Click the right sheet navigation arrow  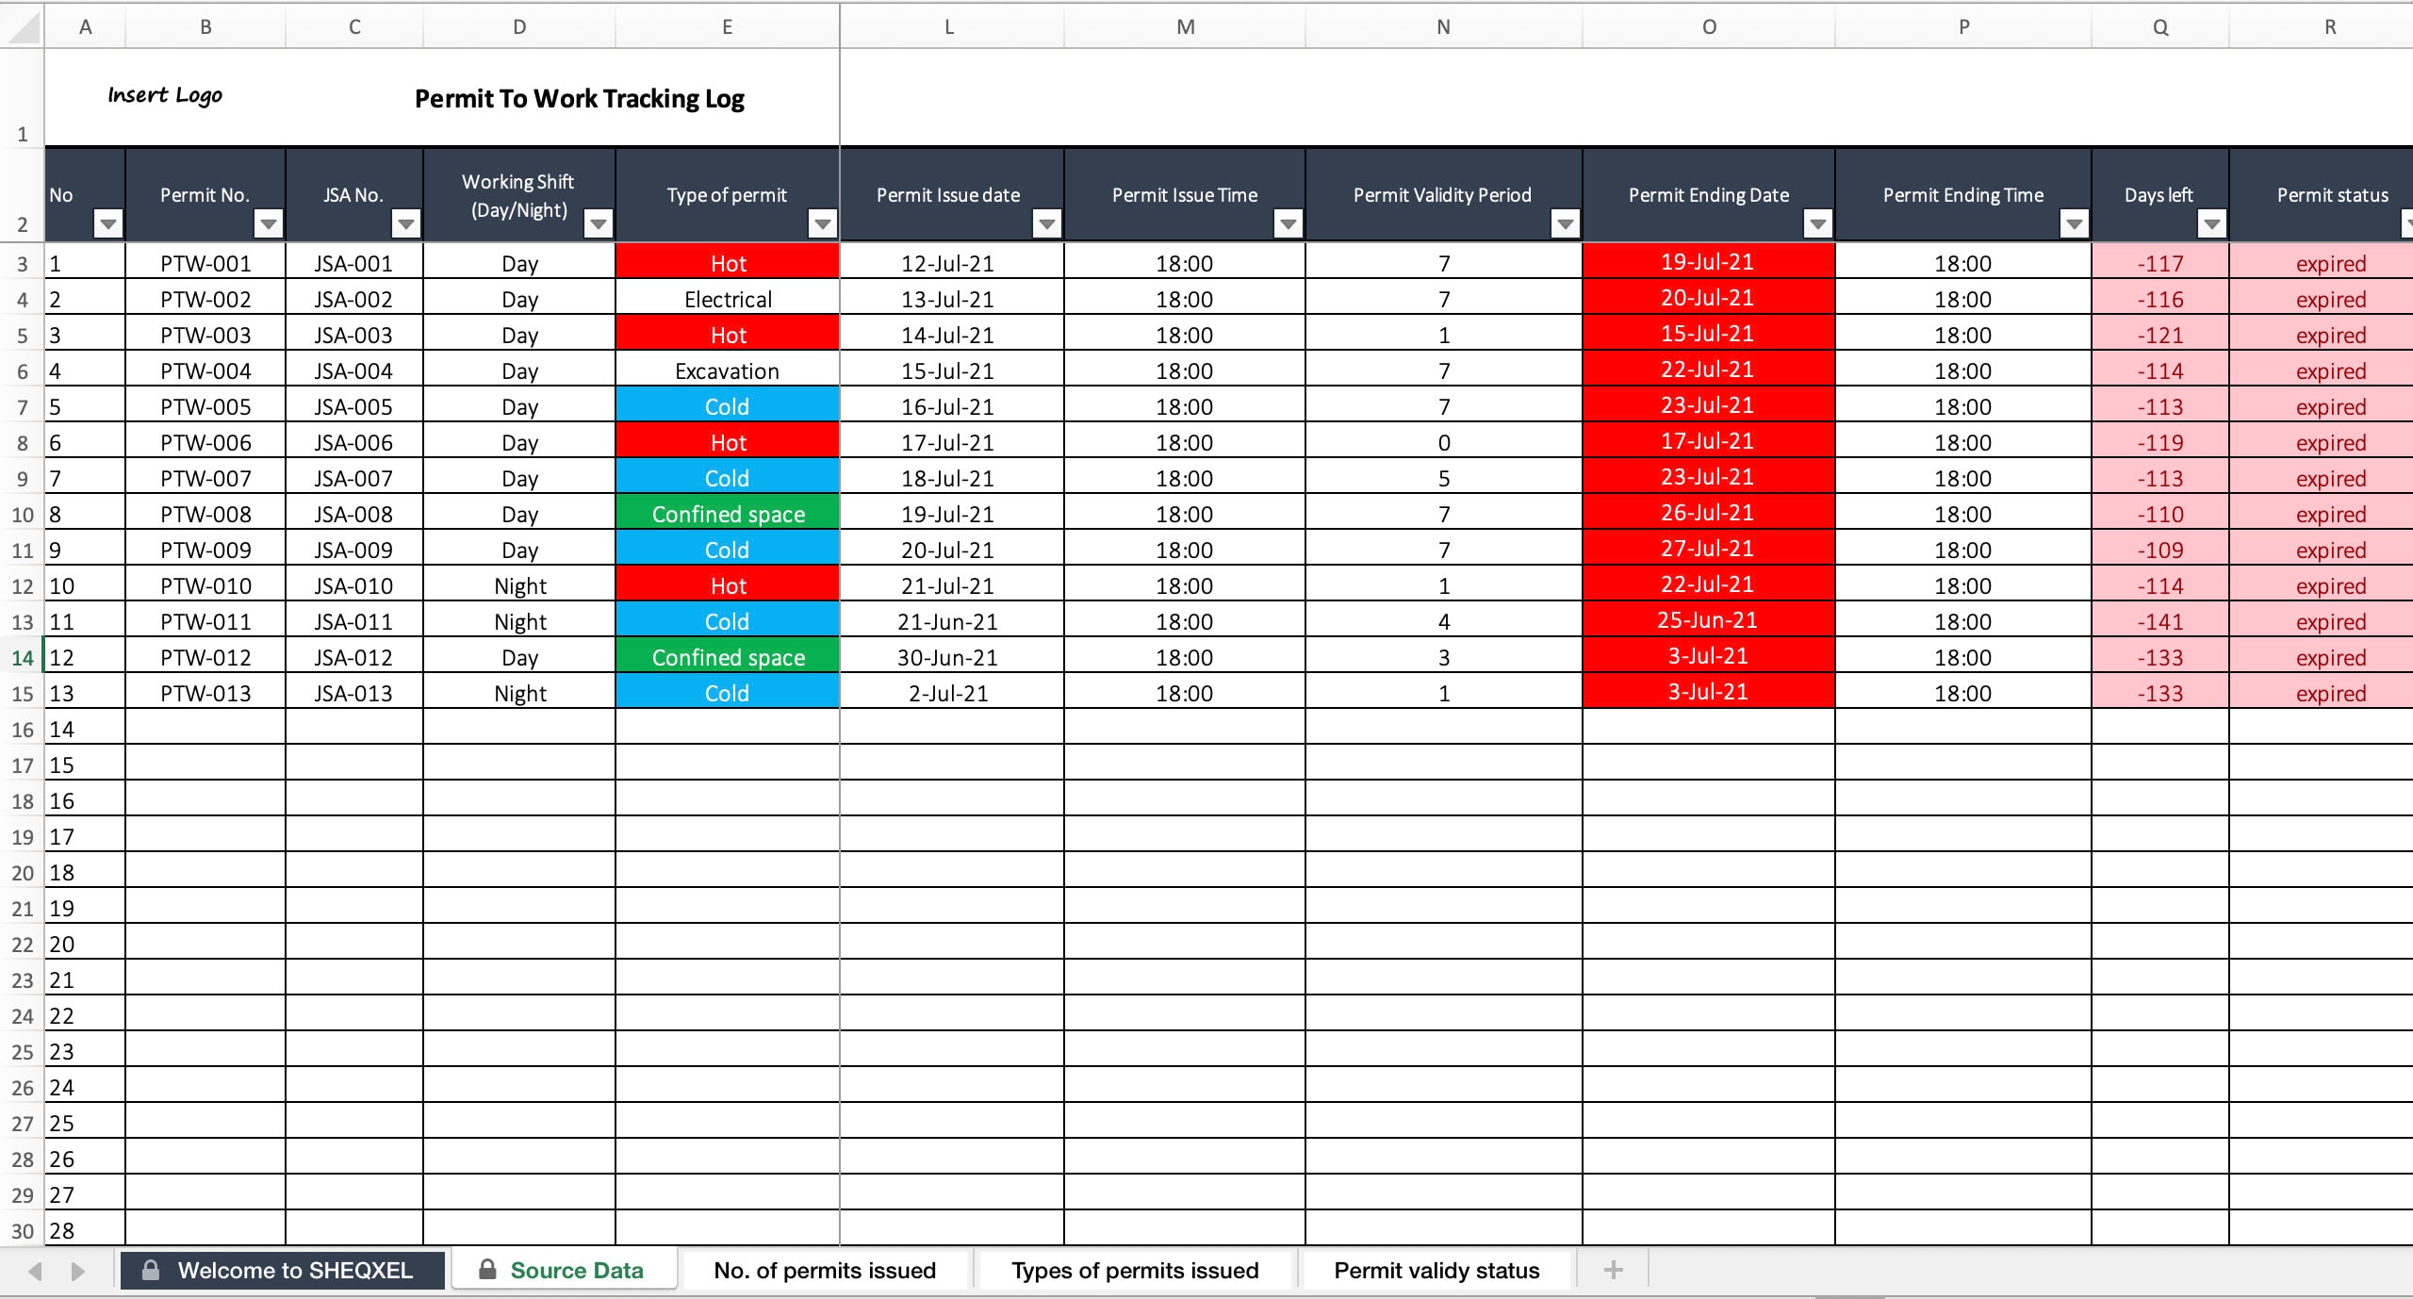pos(76,1270)
